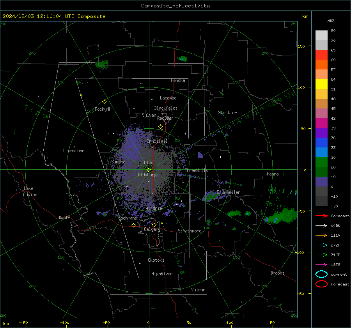Click the Strathmore label
This screenshot has height=328, width=351.
[x=190, y=231]
